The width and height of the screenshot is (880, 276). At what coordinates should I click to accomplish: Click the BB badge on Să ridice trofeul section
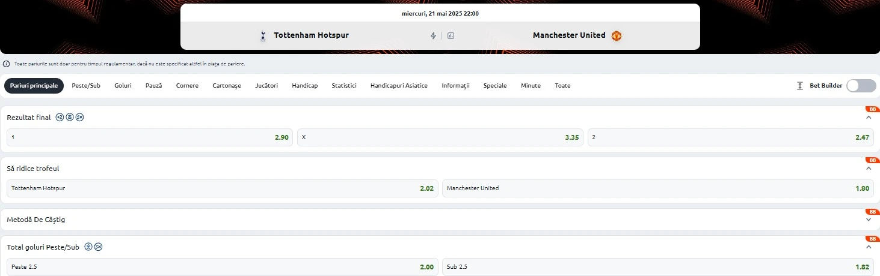coord(872,160)
